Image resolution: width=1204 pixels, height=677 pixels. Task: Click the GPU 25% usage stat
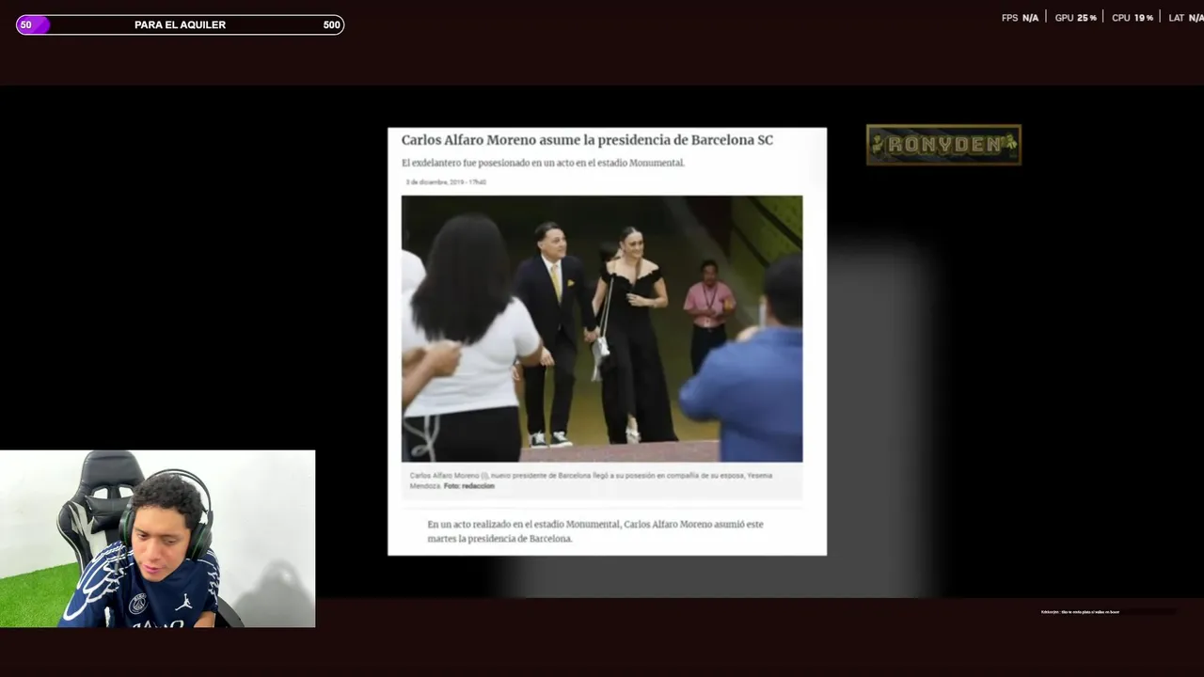click(1076, 18)
